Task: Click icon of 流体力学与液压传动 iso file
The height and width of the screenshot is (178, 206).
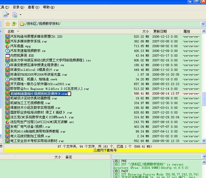Action: click(x=8, y=60)
